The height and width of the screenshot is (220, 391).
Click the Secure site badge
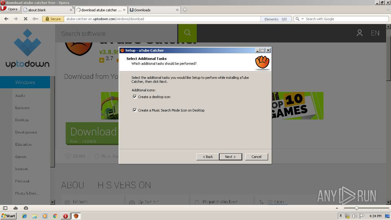click(53, 19)
